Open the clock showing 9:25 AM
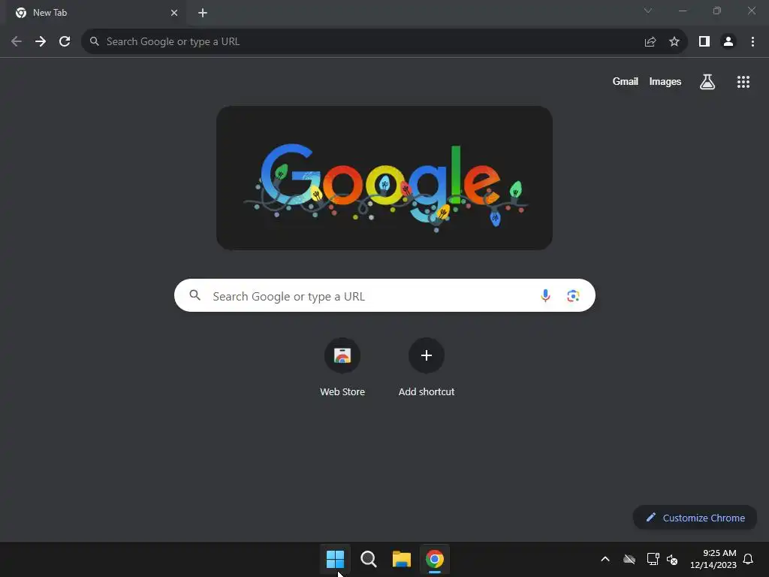This screenshot has width=769, height=577. point(713,559)
